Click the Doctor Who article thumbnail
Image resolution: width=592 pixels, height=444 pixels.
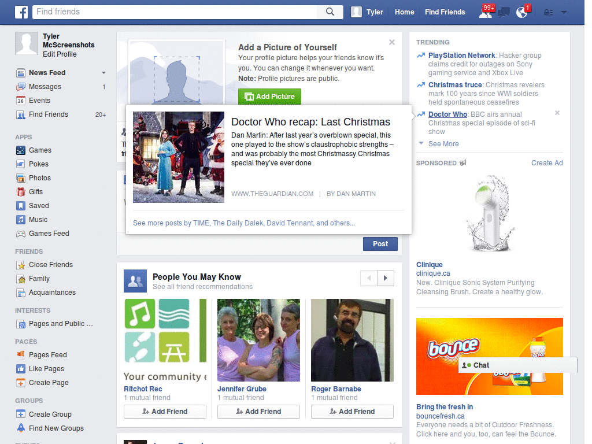178,157
